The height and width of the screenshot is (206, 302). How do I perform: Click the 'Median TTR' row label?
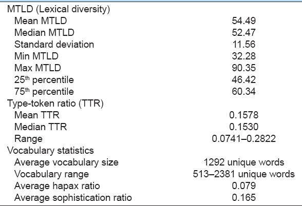point(41,127)
